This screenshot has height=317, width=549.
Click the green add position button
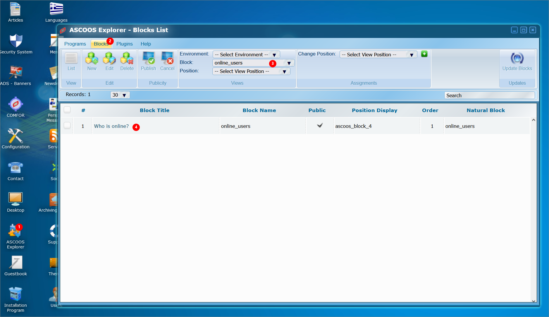[x=424, y=54]
